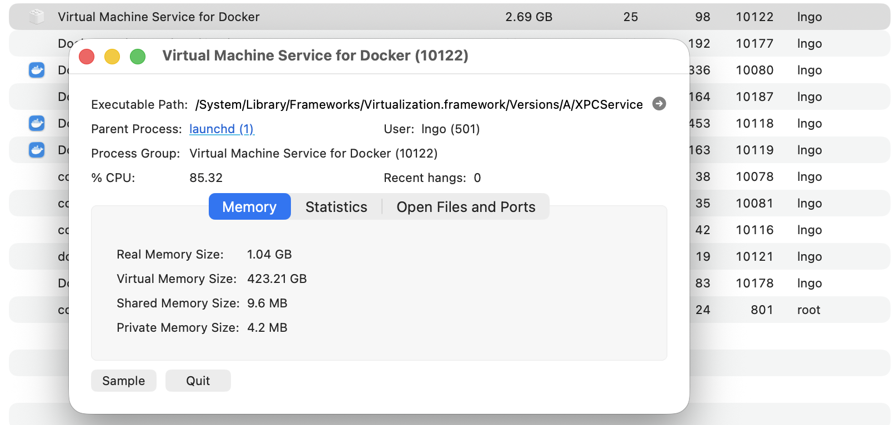The width and height of the screenshot is (895, 425).
Task: Click the generic app icon for Virtual Machine Service
Action: (x=37, y=17)
